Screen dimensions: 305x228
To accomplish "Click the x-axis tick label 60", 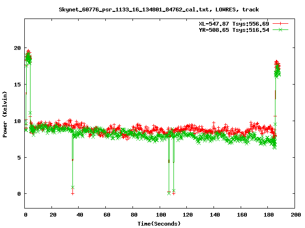I will point(107,215).
